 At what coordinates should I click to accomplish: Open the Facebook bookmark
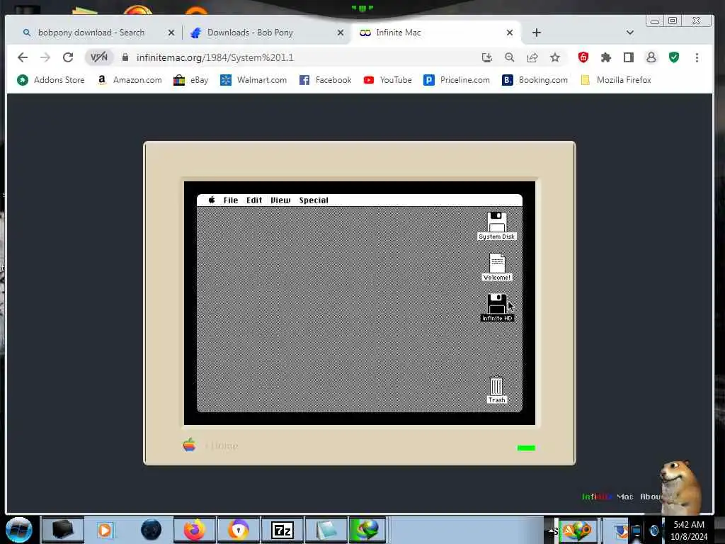(x=326, y=80)
